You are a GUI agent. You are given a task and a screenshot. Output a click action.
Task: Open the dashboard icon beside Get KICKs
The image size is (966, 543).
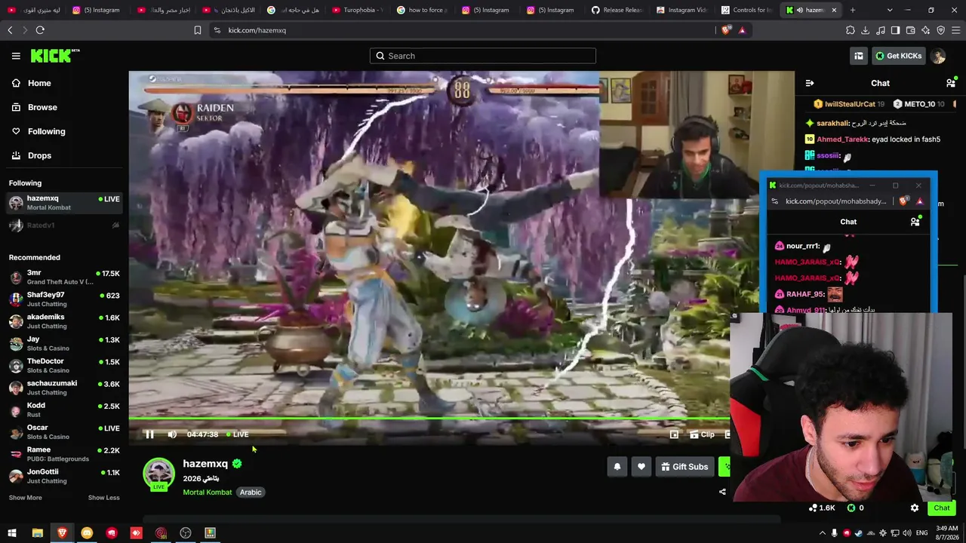click(x=859, y=56)
